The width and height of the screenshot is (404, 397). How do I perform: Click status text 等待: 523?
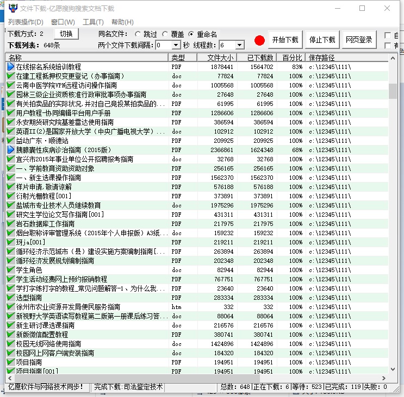pyautogui.click(x=307, y=387)
